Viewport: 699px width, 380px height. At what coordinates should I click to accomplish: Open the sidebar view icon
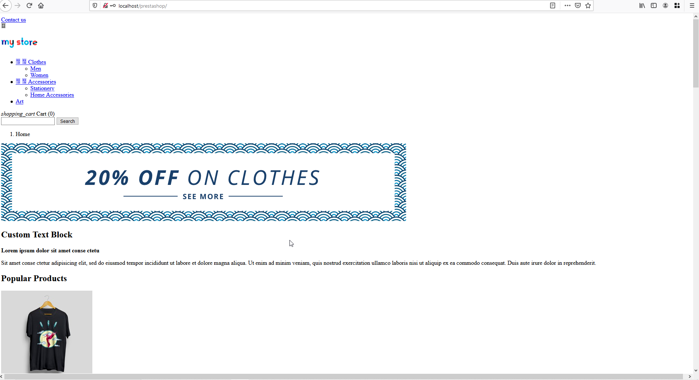tap(653, 5)
